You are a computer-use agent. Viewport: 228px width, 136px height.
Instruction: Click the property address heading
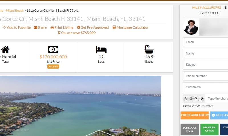coord(73,19)
